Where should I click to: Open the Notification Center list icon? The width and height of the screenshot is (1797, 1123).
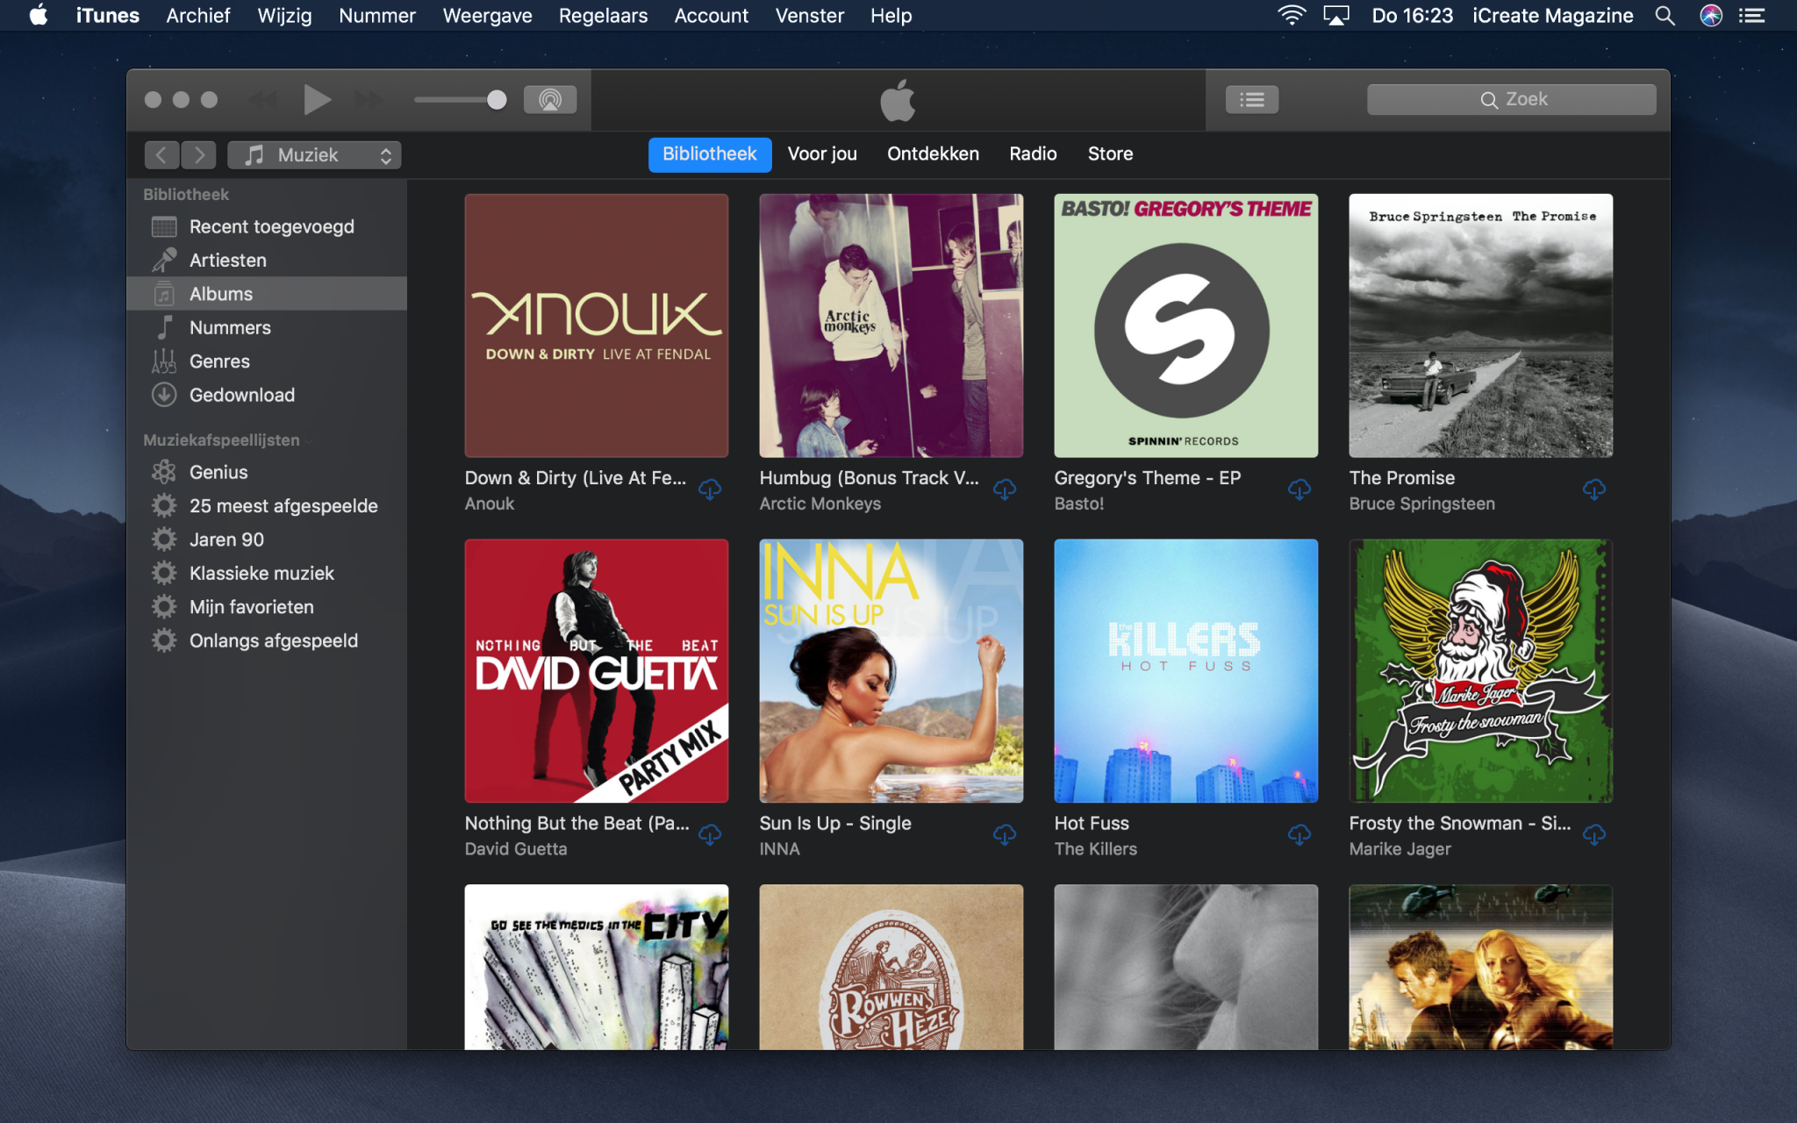(1752, 16)
